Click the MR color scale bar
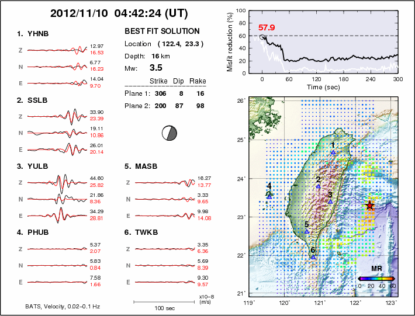Screen dimensions: 415x316 click(x=377, y=279)
